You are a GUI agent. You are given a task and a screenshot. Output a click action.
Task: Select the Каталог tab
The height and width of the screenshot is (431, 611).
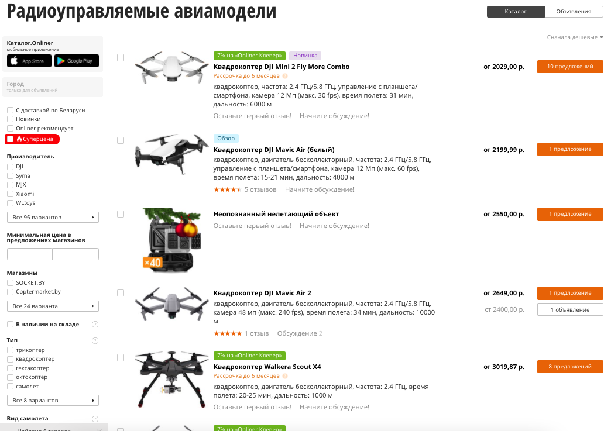pyautogui.click(x=516, y=12)
